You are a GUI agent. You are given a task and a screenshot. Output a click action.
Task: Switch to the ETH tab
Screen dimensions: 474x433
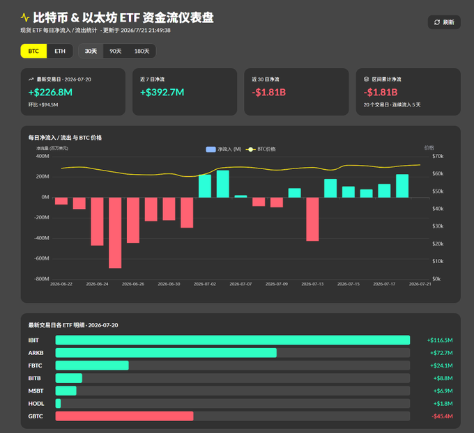click(x=60, y=51)
